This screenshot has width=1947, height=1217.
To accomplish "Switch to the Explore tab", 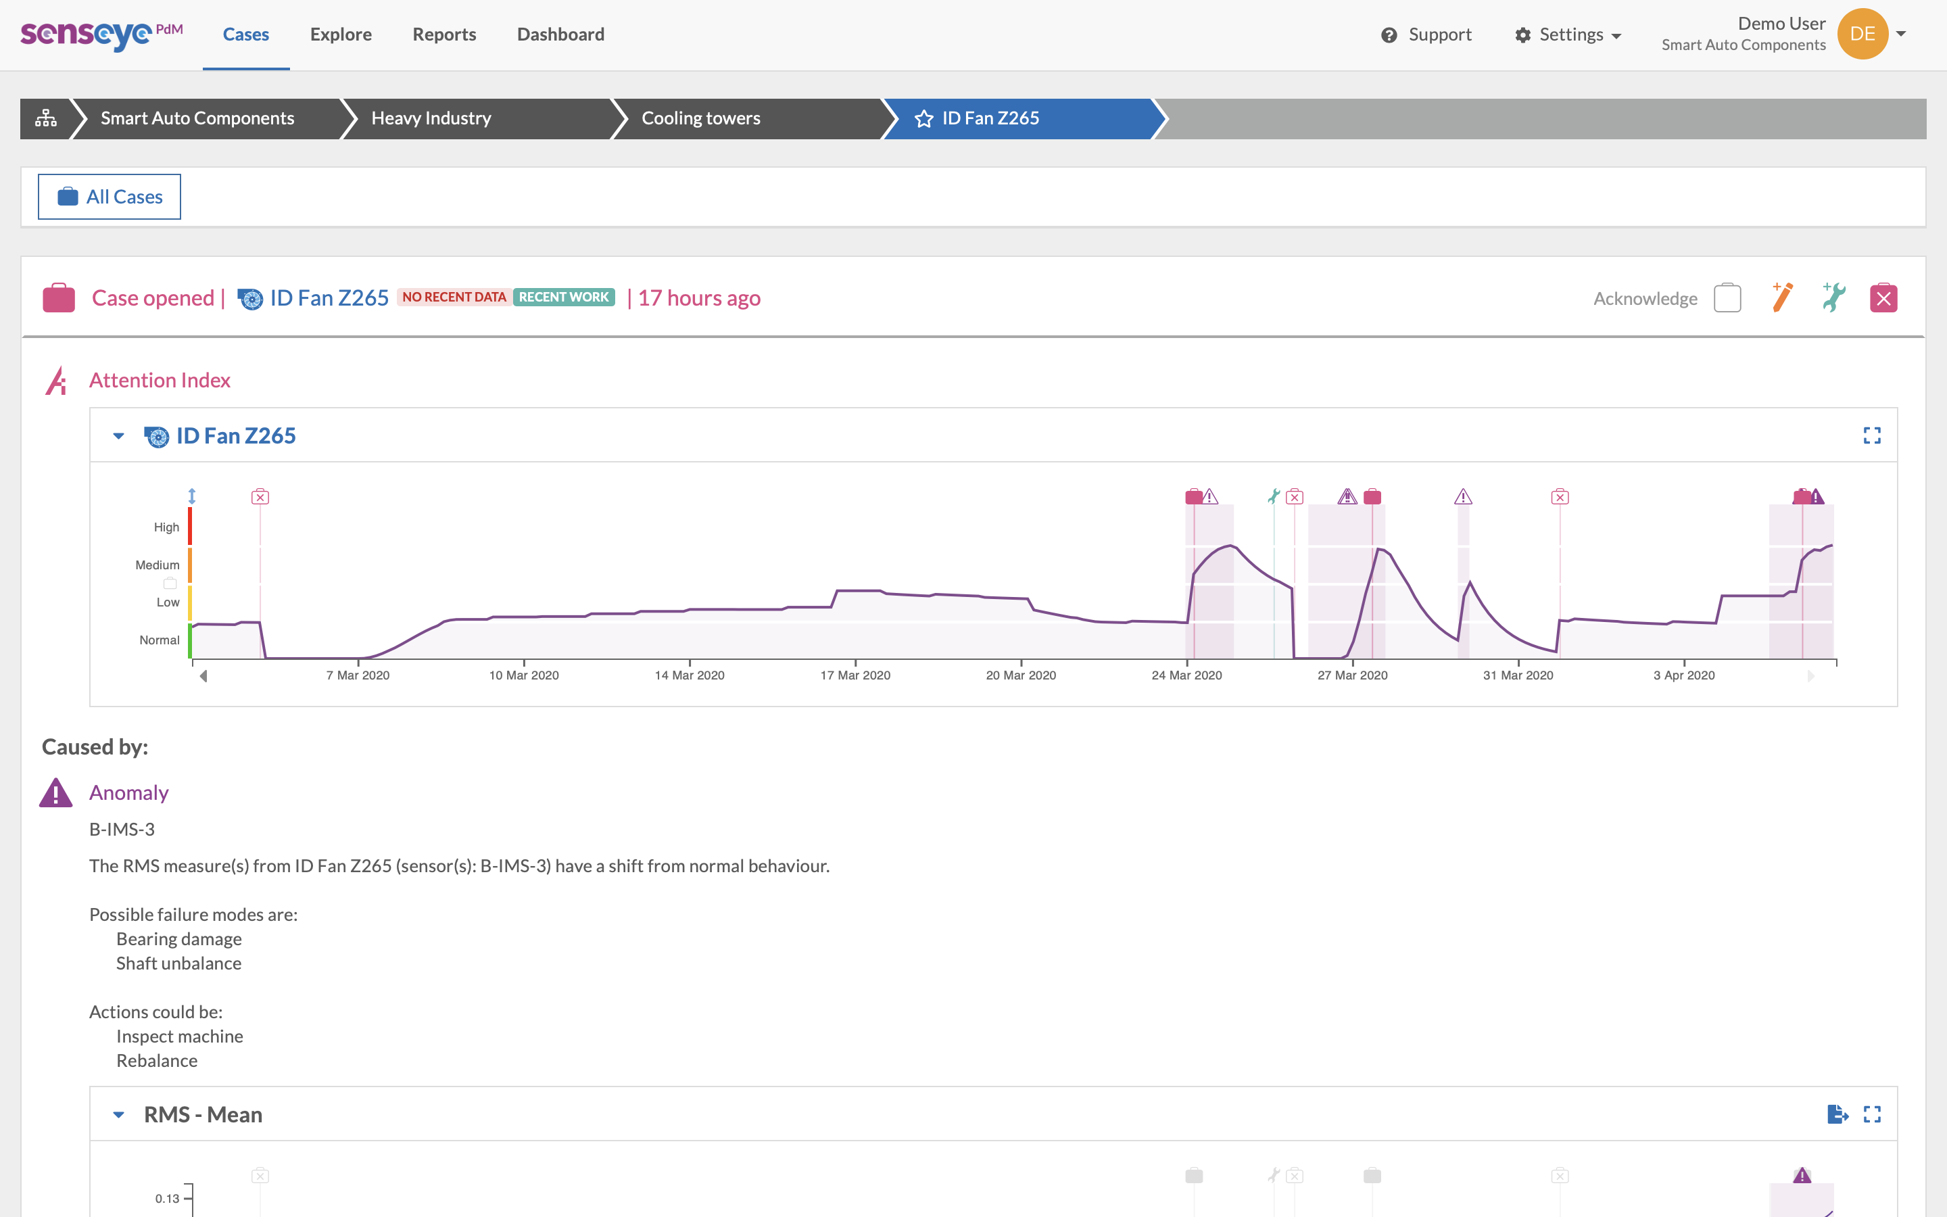I will 340,34.
